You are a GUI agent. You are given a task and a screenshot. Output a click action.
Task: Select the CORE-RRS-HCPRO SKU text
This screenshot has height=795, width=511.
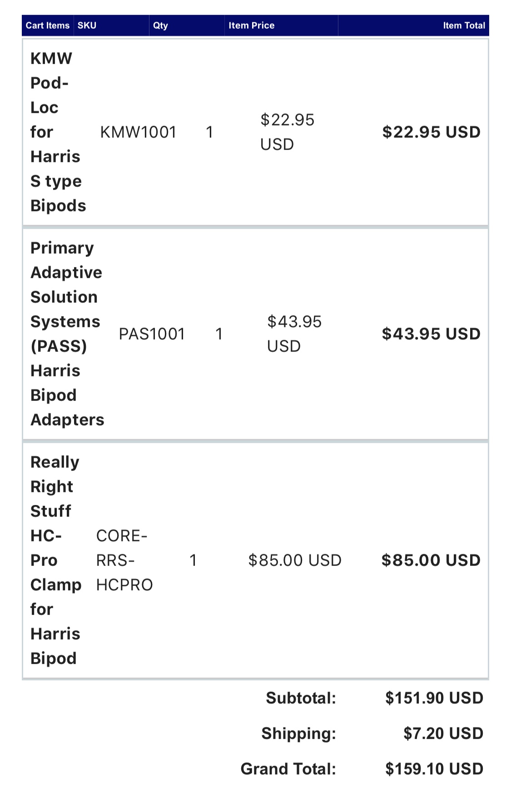pyautogui.click(x=124, y=560)
